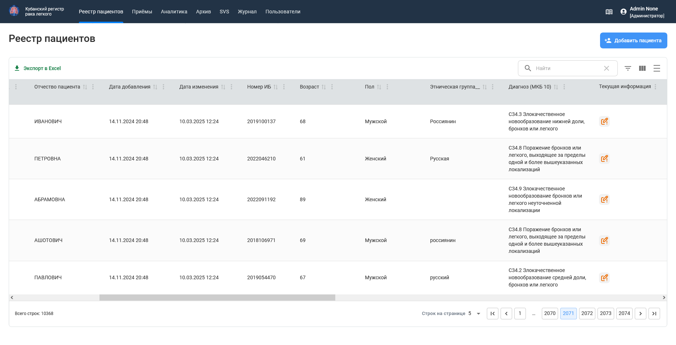Open the Журнал tab

tap(247, 12)
